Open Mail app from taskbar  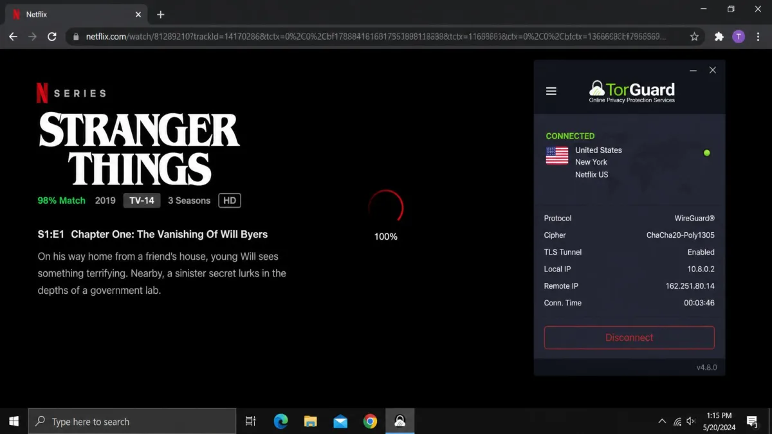pos(340,421)
